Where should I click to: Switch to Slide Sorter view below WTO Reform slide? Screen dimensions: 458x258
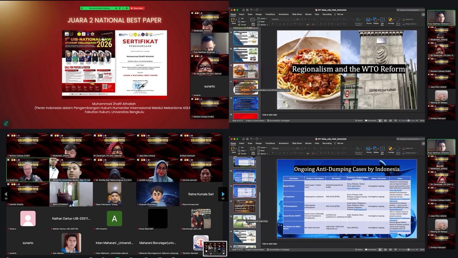[x=386, y=120]
